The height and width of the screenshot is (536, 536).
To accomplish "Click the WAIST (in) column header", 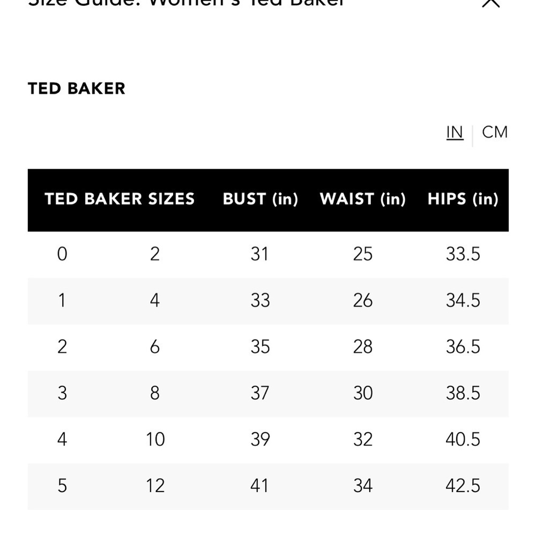I will (x=362, y=199).
